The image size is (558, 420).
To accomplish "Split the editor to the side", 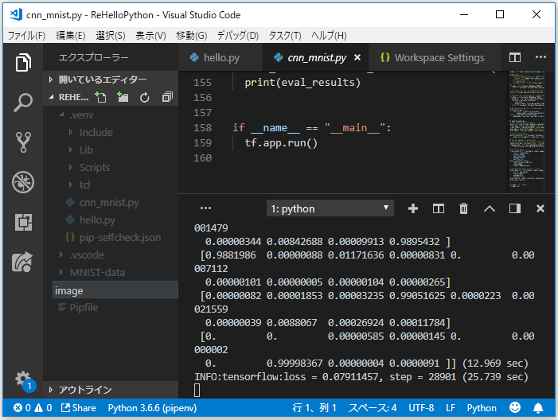I will 514,57.
